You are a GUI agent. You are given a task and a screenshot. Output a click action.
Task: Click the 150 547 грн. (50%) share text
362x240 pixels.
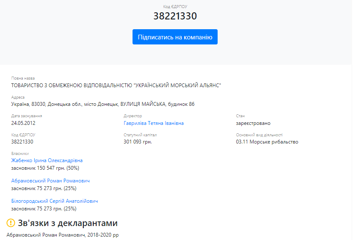point(45,168)
